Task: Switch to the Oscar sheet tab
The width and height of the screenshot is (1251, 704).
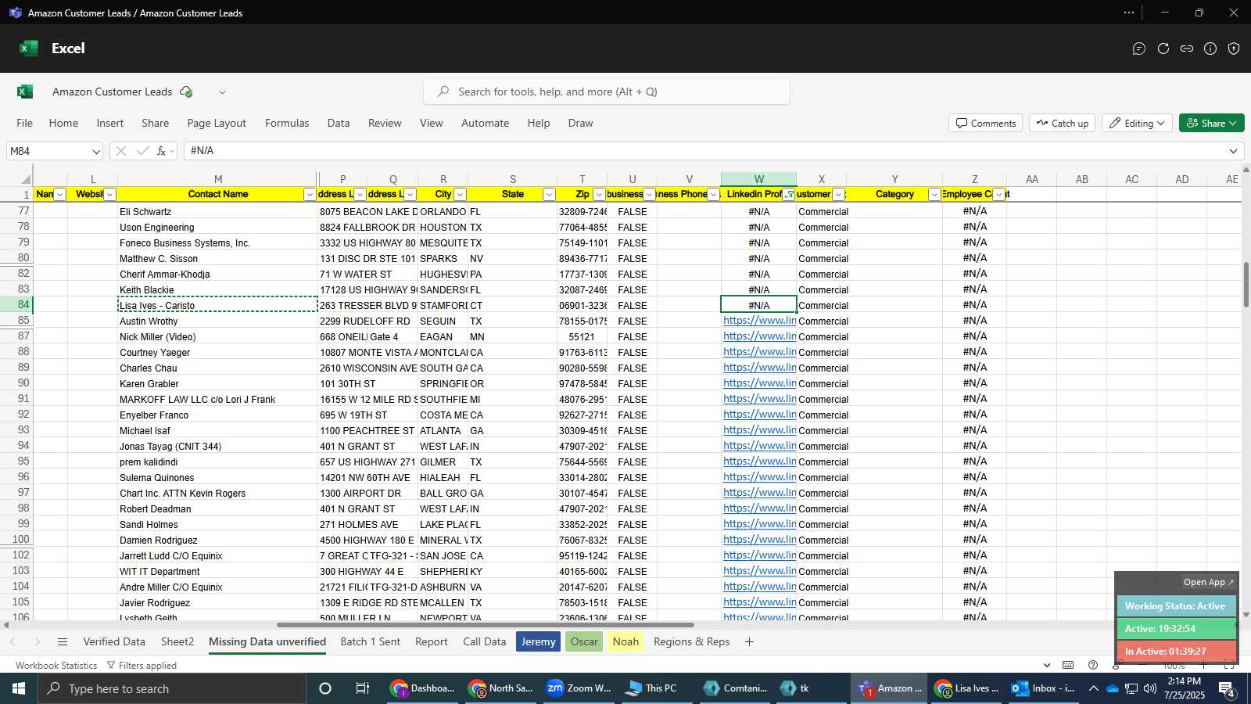Action: [x=584, y=642]
